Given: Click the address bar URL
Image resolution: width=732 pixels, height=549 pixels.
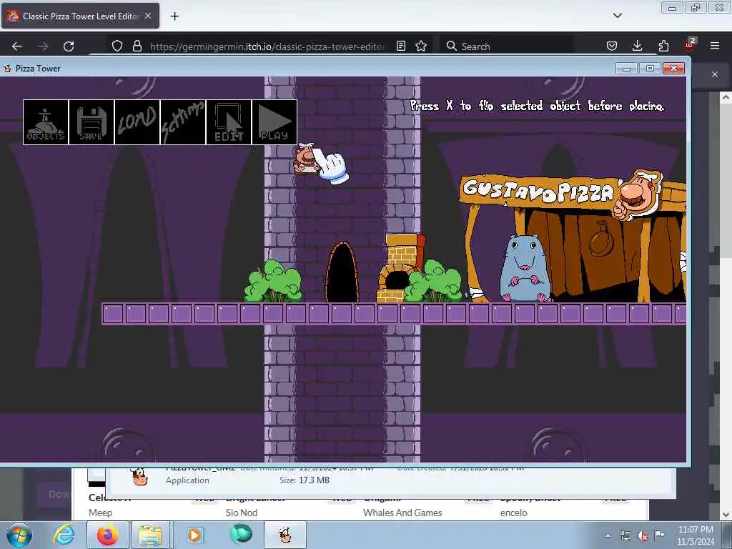Looking at the screenshot, I should [x=267, y=46].
